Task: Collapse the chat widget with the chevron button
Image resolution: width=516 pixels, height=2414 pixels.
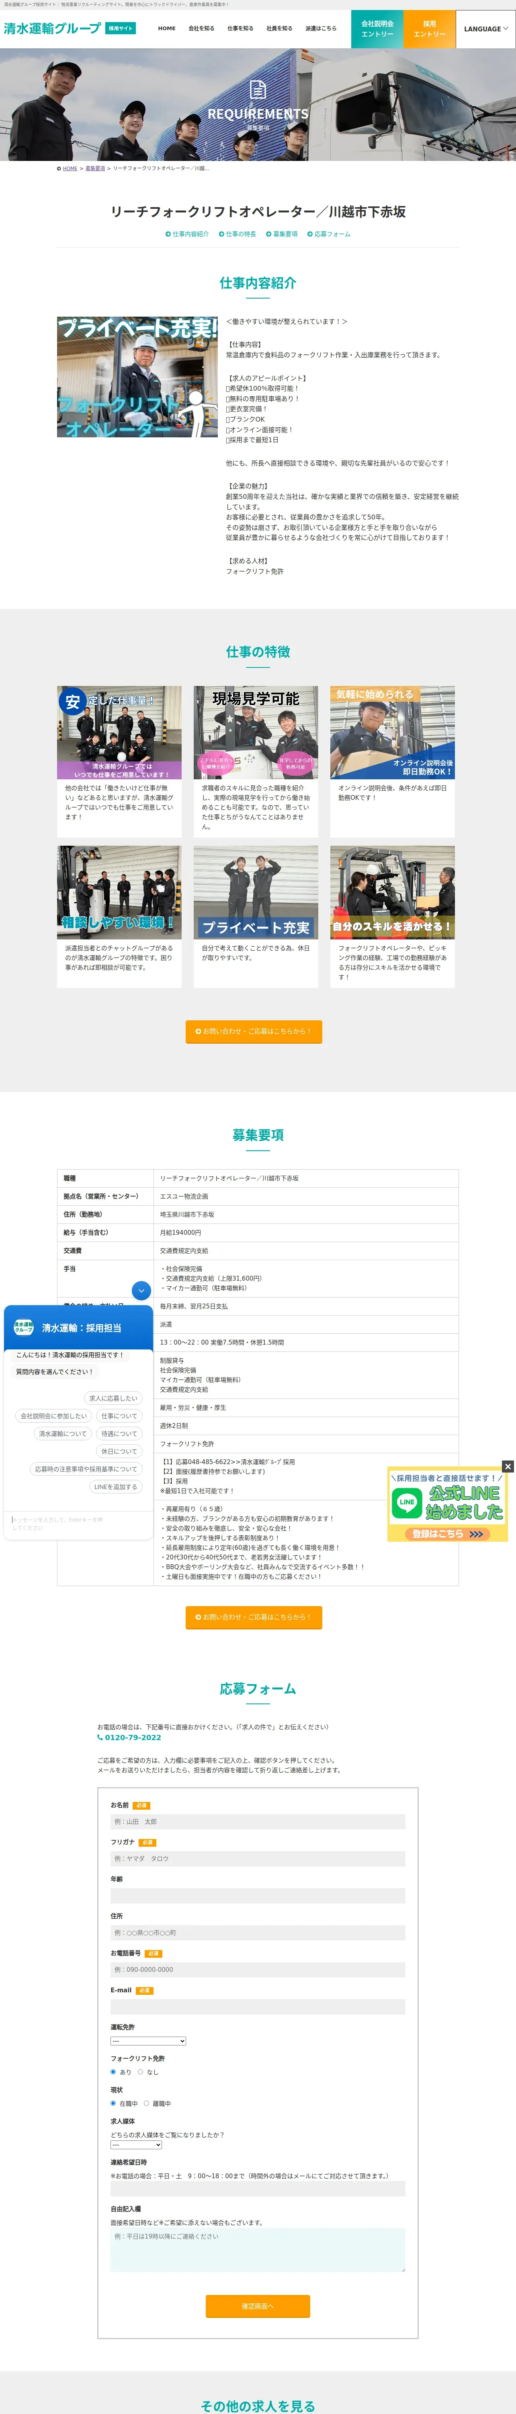Action: pyautogui.click(x=141, y=1290)
